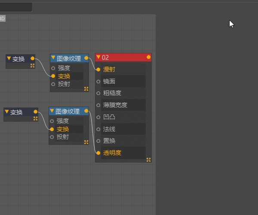Select the orange 透明度 label in node 02
258x215 pixels.
click(x=112, y=153)
